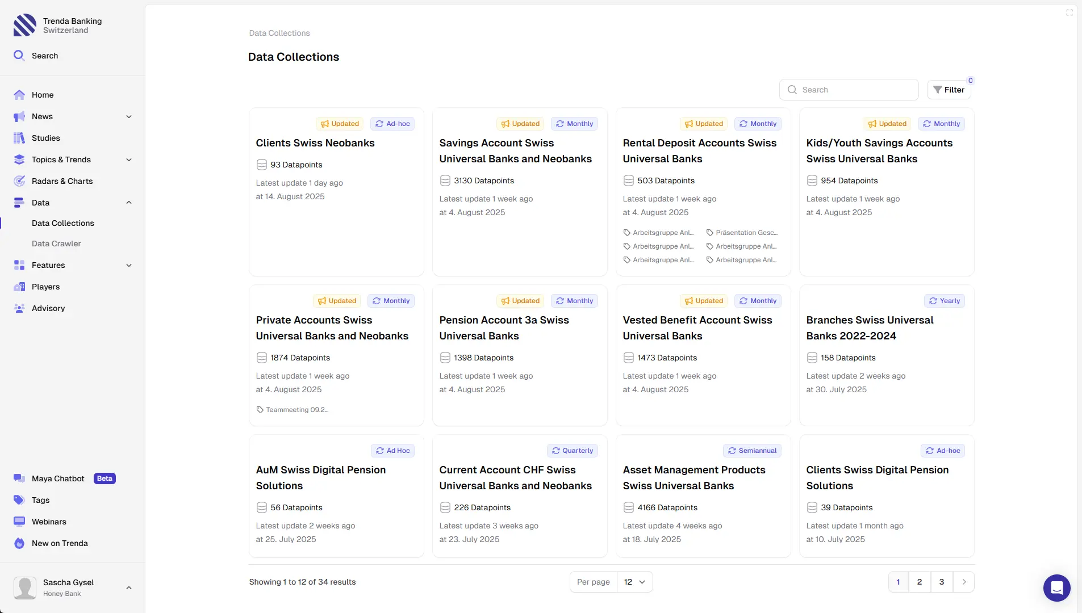Collapse the Data section chevron

(129, 203)
